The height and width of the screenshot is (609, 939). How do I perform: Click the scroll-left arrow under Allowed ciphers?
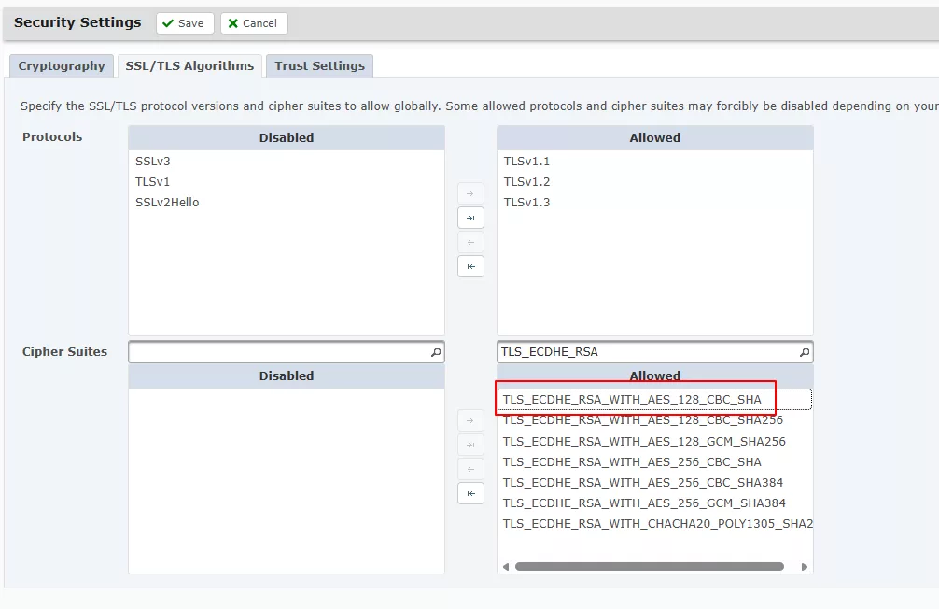(x=505, y=566)
